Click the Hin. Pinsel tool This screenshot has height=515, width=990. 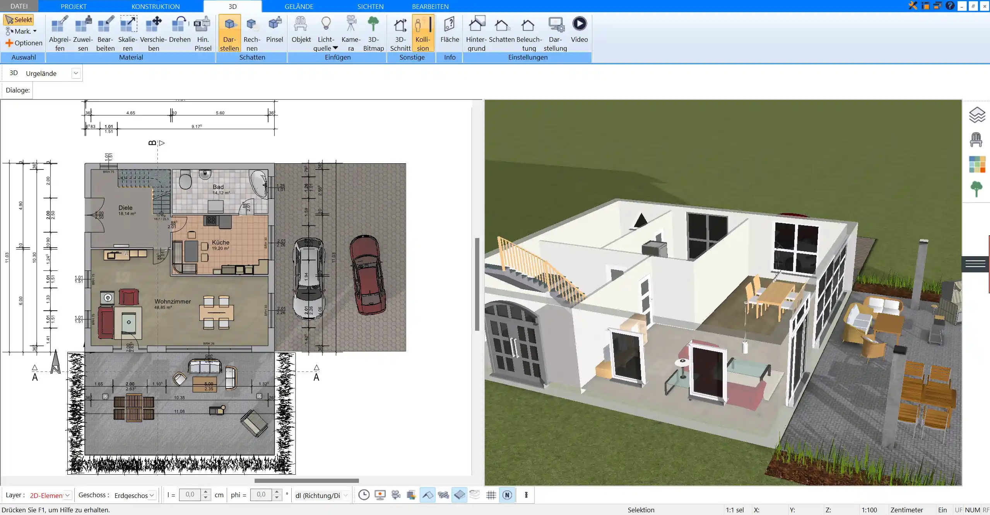point(203,33)
